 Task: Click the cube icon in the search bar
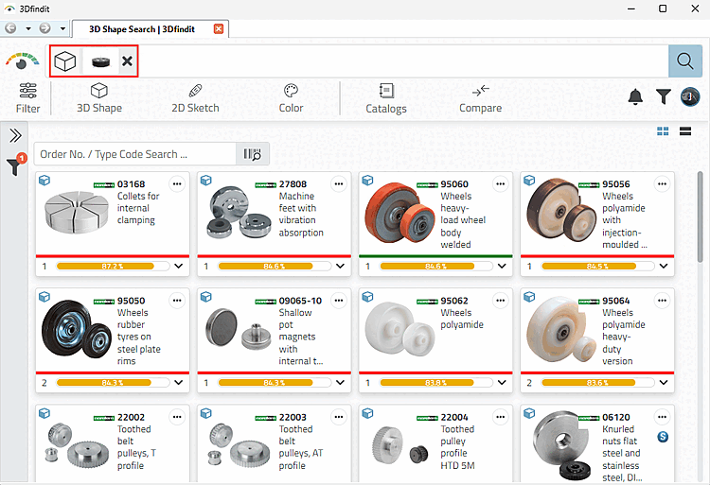(x=65, y=61)
